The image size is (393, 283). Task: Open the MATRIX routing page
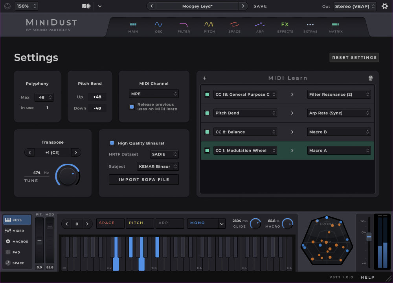(x=335, y=27)
